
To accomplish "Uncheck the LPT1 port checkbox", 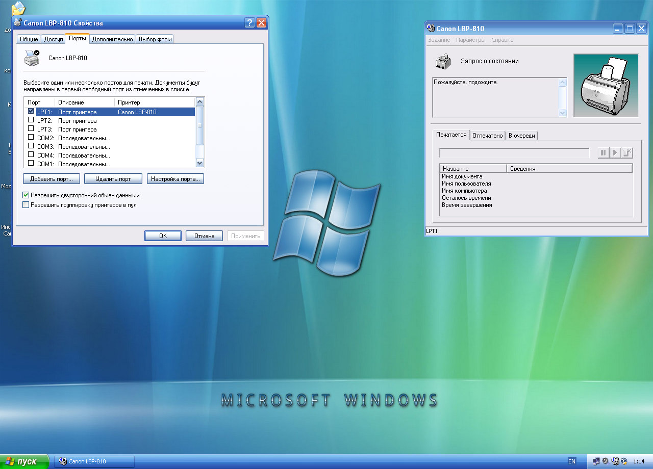I will 31,112.
